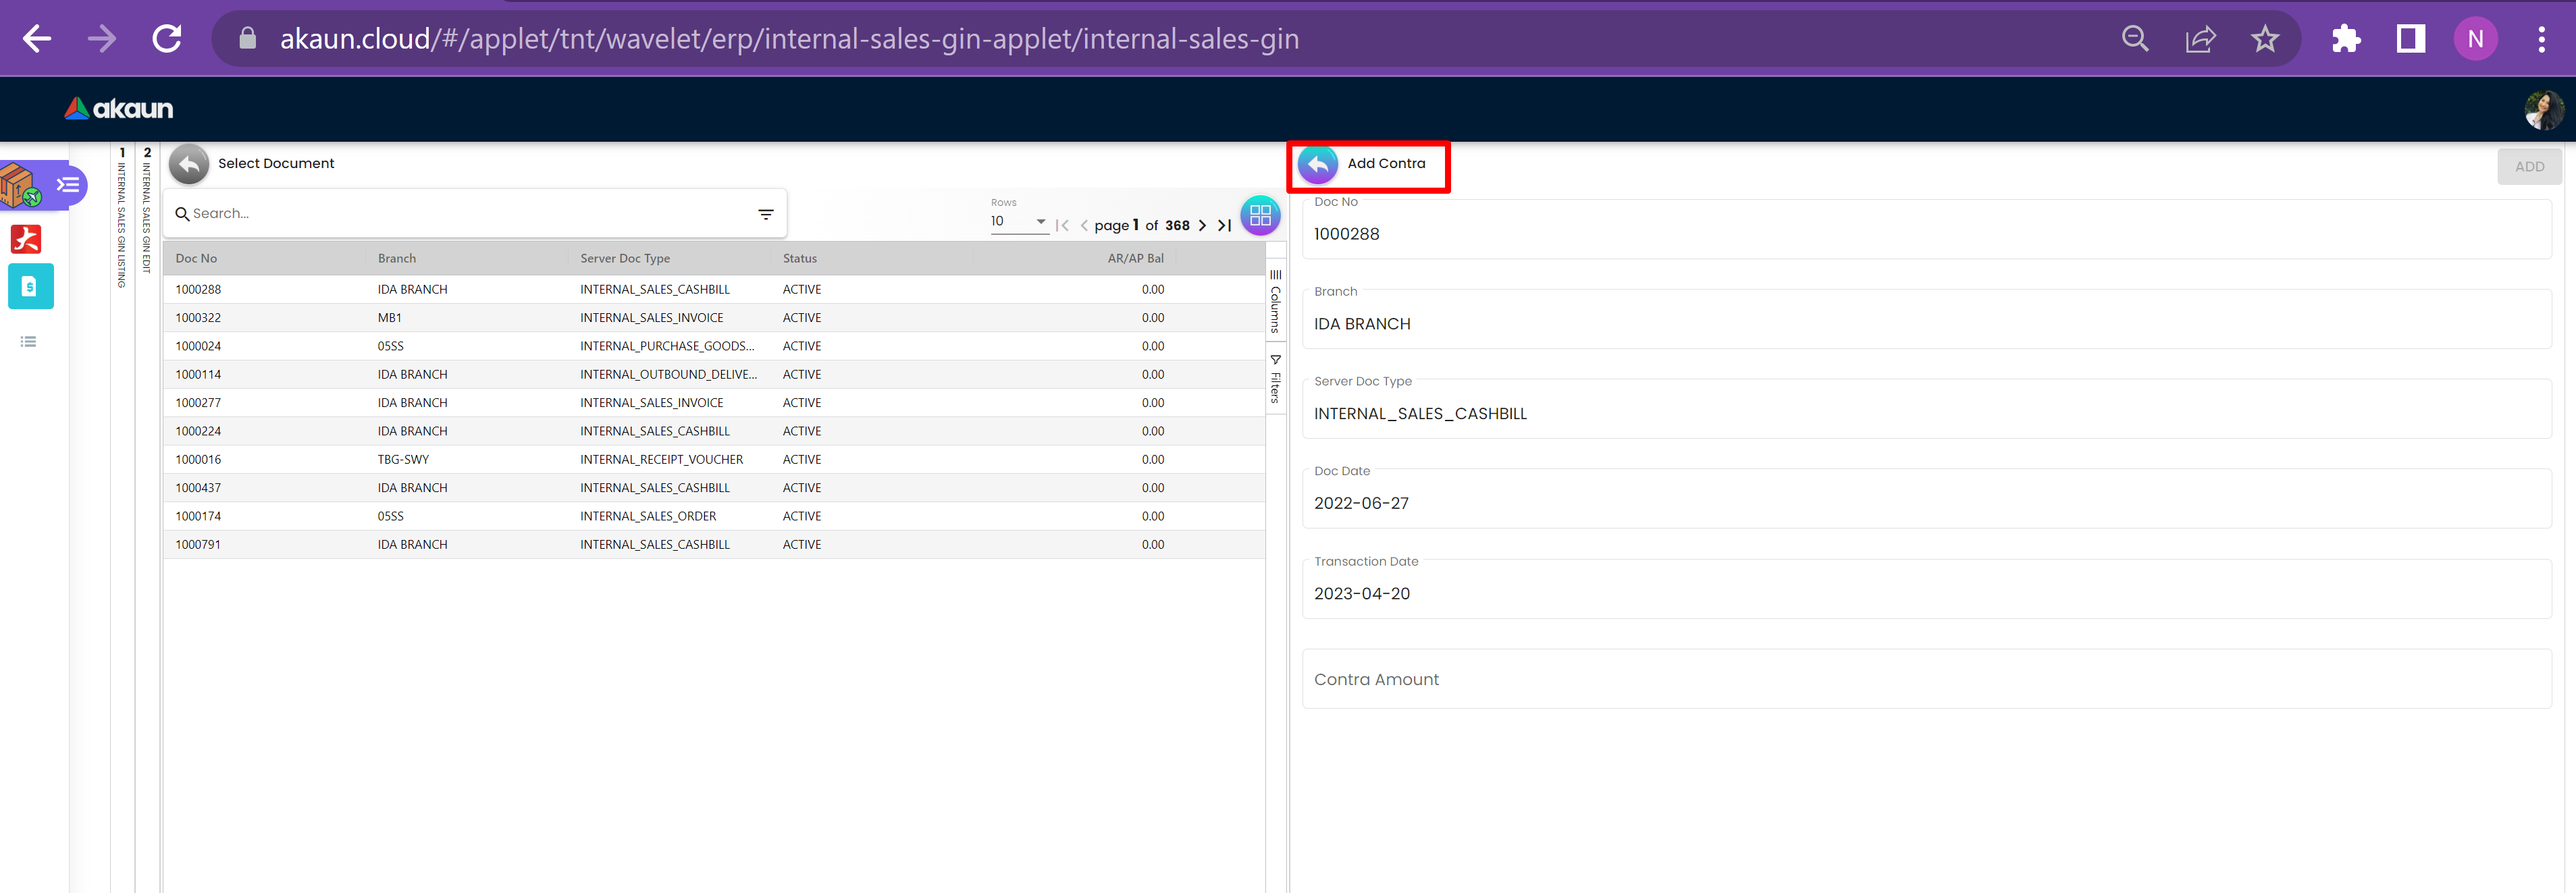This screenshot has height=893, width=2576.
Task: Click the Add Contra back arrow
Action: coord(1317,164)
